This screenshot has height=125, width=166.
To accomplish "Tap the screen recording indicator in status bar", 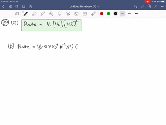I will click(x=148, y=1).
